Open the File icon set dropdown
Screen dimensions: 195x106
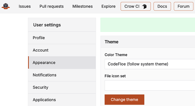click(150, 85)
